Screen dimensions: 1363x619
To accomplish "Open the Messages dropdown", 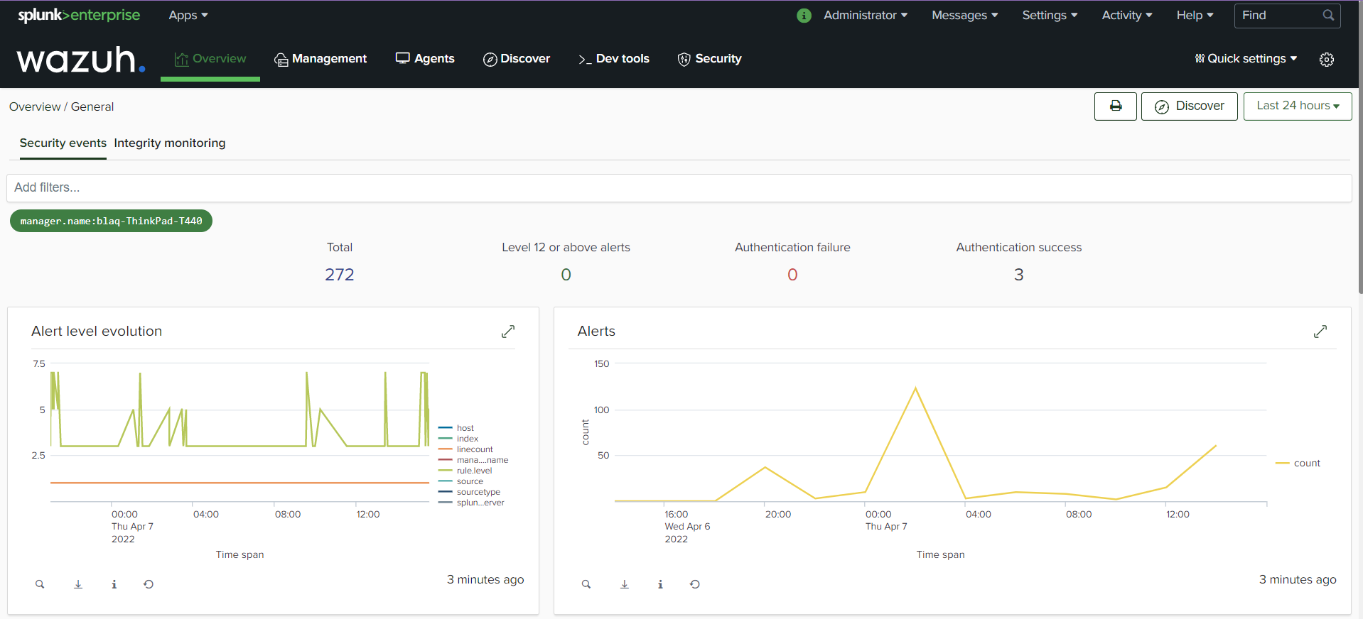I will point(965,15).
